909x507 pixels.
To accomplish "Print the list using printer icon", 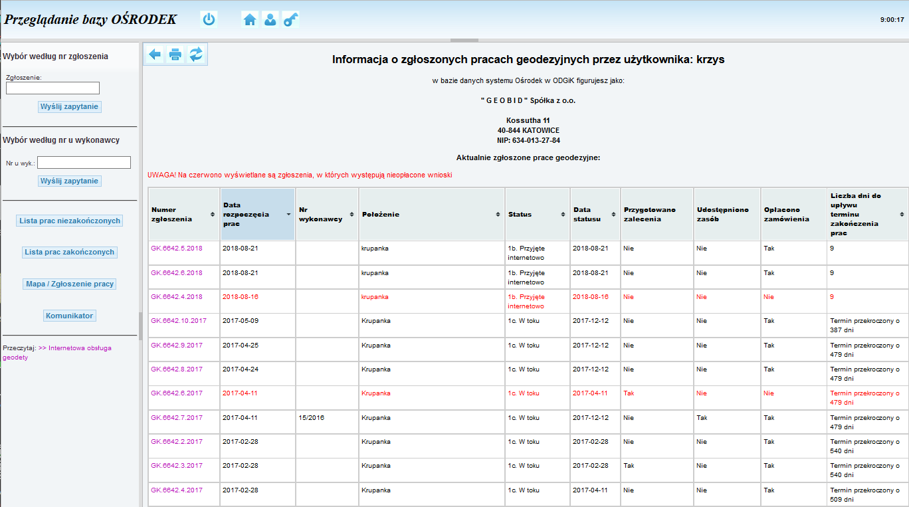I will tap(175, 54).
